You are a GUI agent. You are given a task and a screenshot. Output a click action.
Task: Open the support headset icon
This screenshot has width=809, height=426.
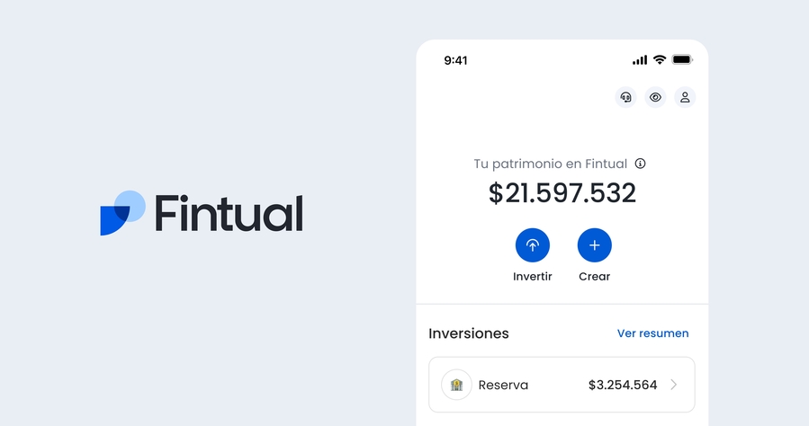click(x=625, y=97)
